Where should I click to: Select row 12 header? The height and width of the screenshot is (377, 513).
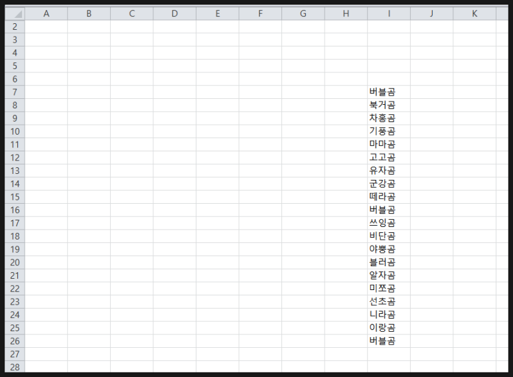pos(15,157)
